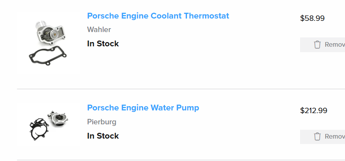Click In Stock status under Wahler

point(103,44)
